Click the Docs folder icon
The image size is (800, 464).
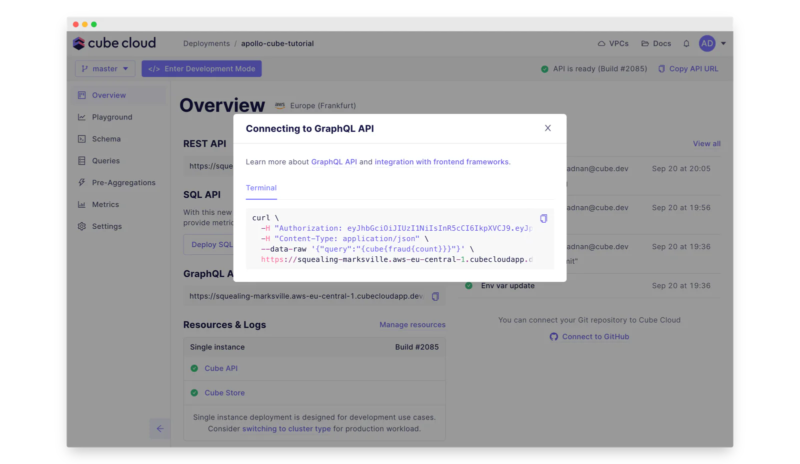(x=645, y=43)
